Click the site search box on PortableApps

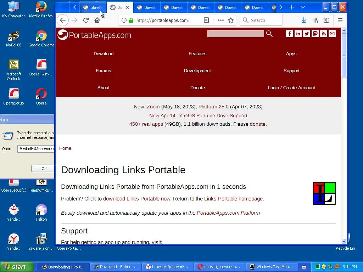pyautogui.click(x=235, y=34)
